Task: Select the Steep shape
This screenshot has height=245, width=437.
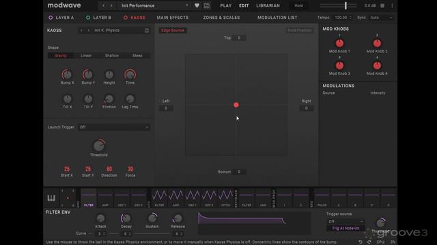Action: tap(137, 56)
